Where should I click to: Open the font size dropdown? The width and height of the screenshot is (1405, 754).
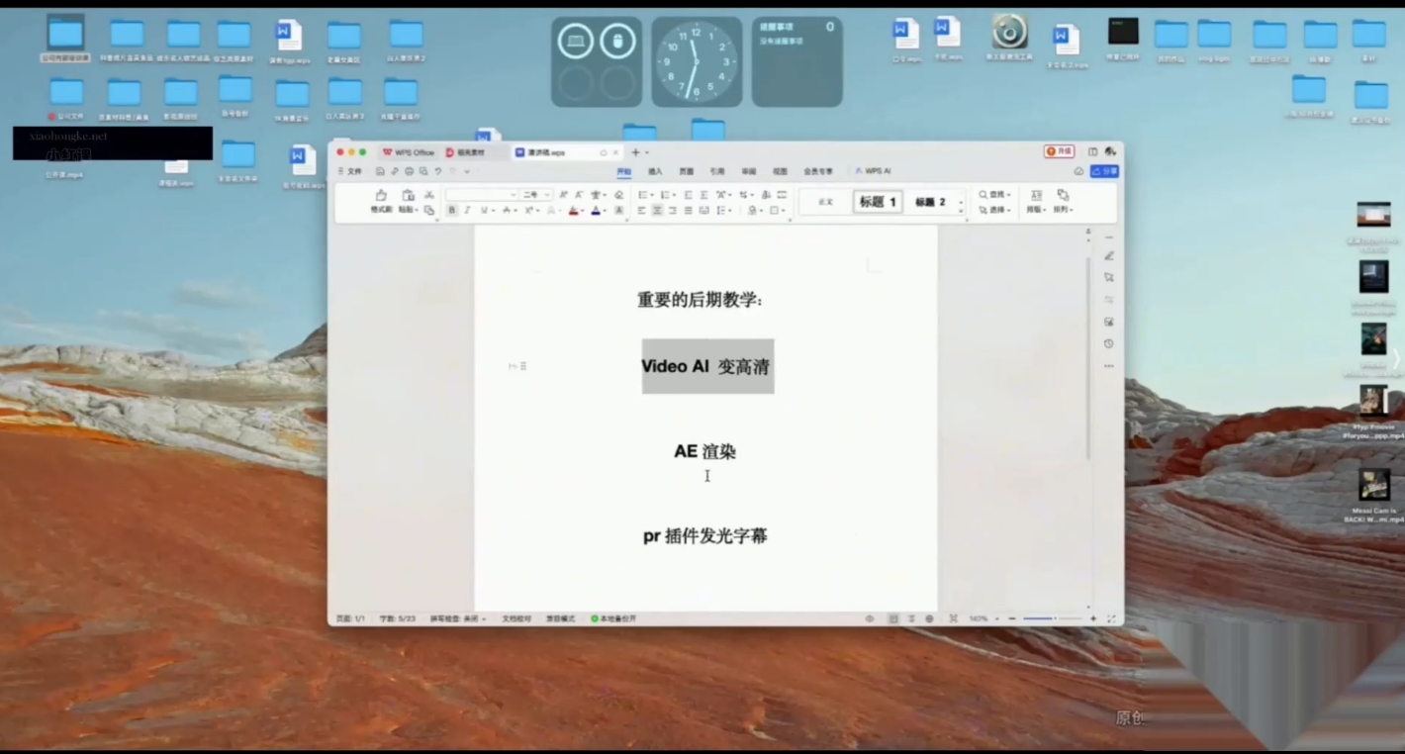[x=534, y=195]
